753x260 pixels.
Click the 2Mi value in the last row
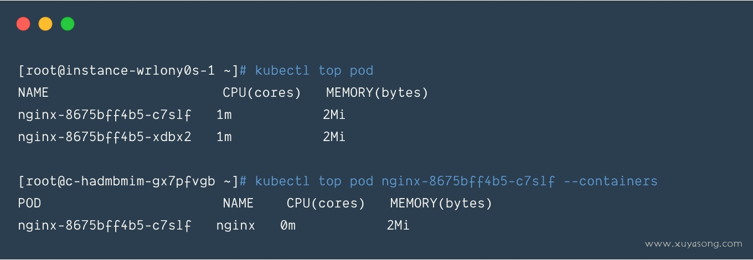coord(398,226)
